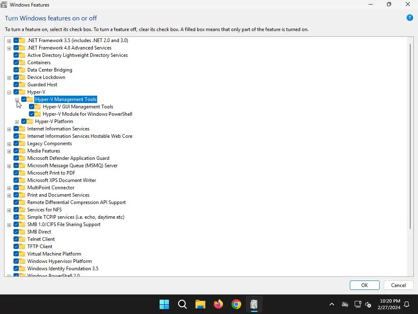
Task: Click the Telnet Client folder icon
Action: click(22, 239)
